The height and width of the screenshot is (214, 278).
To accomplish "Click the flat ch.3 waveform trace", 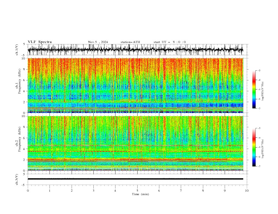I will (x=135, y=179).
